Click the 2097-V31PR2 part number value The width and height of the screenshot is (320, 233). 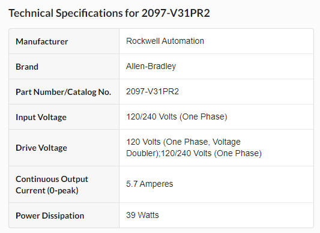(152, 91)
